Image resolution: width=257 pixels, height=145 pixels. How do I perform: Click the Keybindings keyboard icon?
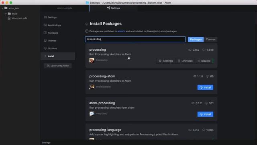pyautogui.click(x=45, y=25)
